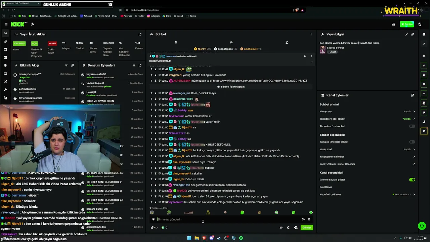The height and width of the screenshot is (242, 430).
Task: Open the Kick hamburger menu
Action: click(6, 24)
